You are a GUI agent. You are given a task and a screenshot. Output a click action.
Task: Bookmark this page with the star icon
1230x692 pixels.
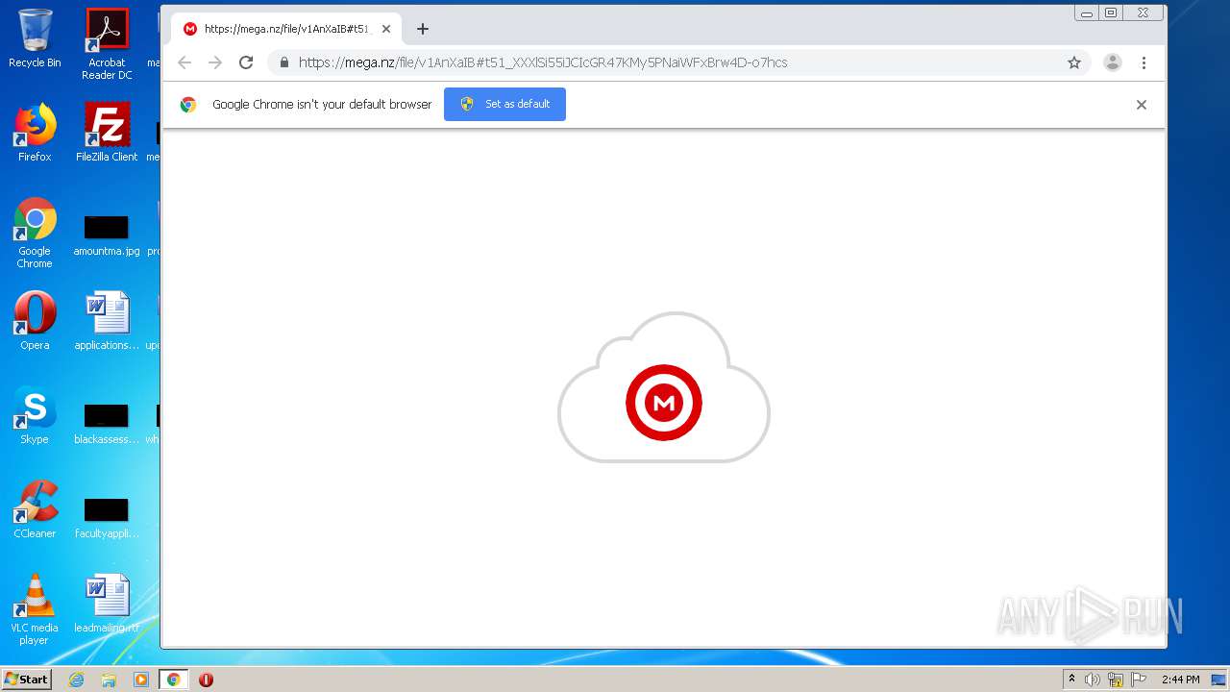pos(1074,62)
